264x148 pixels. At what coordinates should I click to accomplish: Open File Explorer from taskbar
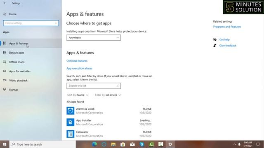point(113,144)
